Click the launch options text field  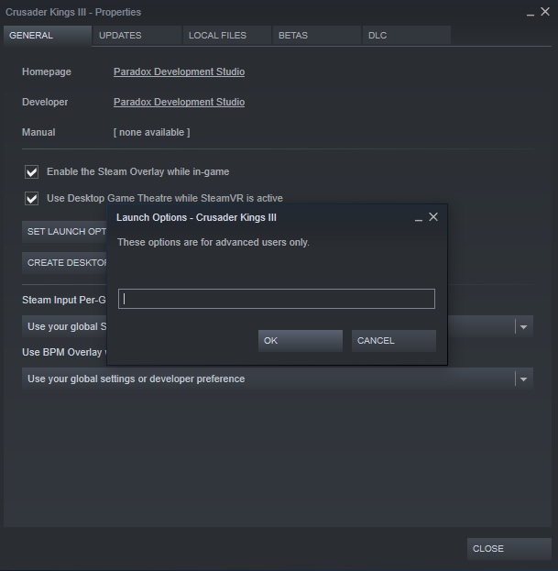pos(276,299)
